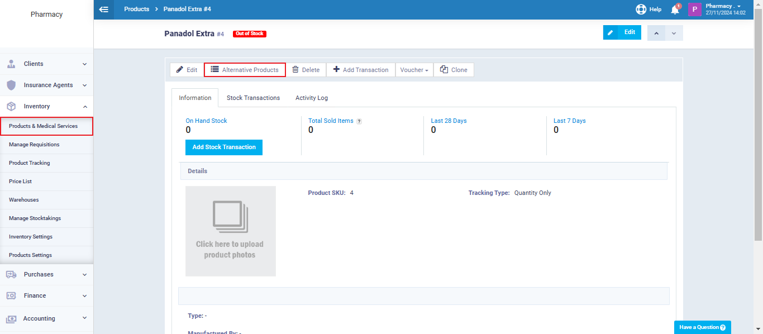Click the Last 7 Days link
This screenshot has height=334, width=763.
(x=569, y=121)
